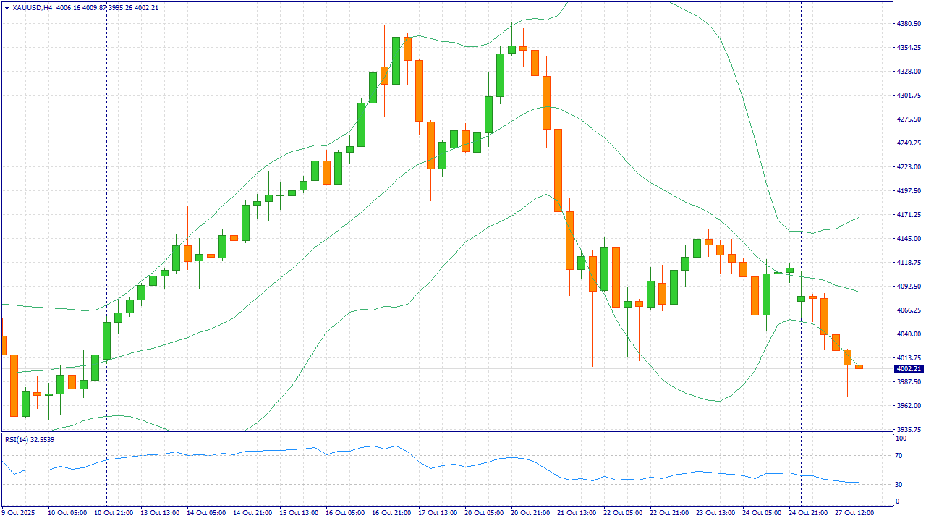Click the 16 Oct 05:00 time label
926x521 pixels.
(x=344, y=513)
